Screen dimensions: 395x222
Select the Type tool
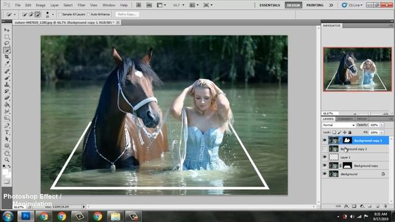pos(7,132)
